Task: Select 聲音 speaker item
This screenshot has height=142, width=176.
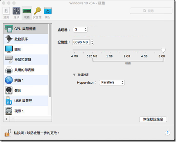Action: 26,90
